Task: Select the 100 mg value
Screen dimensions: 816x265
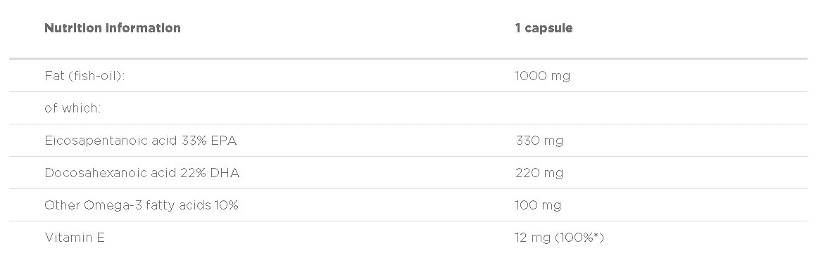Action: pyautogui.click(x=538, y=205)
